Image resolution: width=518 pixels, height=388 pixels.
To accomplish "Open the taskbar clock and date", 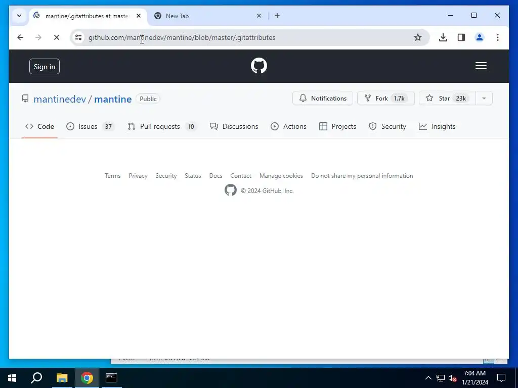I will (x=474, y=378).
